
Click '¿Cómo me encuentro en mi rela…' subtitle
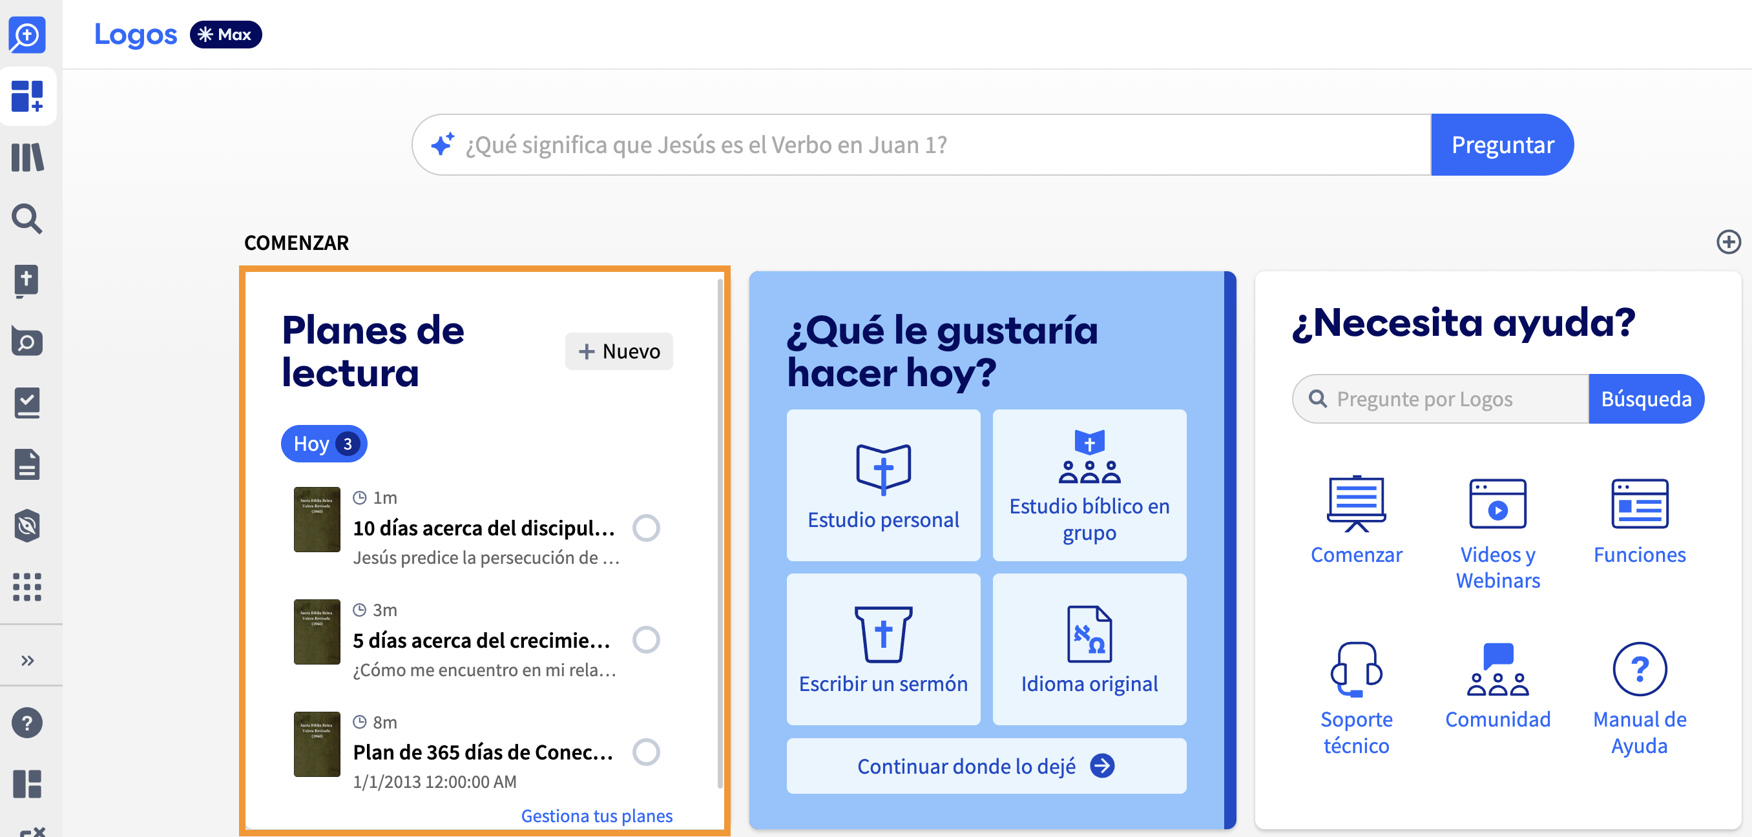pyautogui.click(x=485, y=670)
